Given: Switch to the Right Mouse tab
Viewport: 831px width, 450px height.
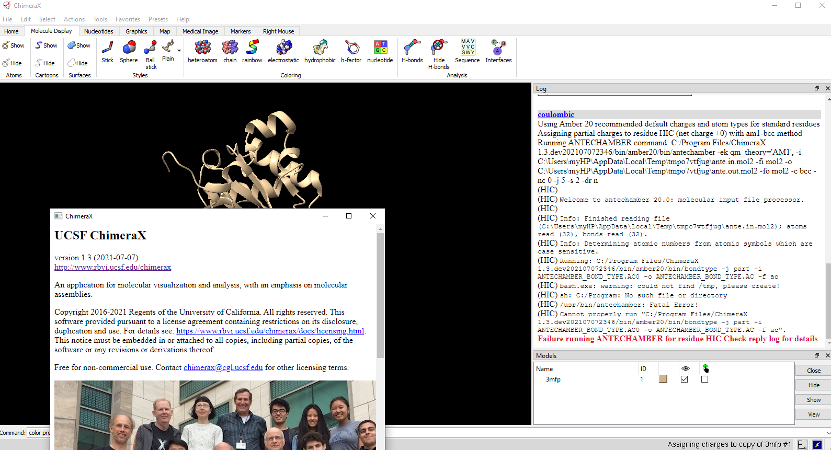Looking at the screenshot, I should [x=278, y=31].
